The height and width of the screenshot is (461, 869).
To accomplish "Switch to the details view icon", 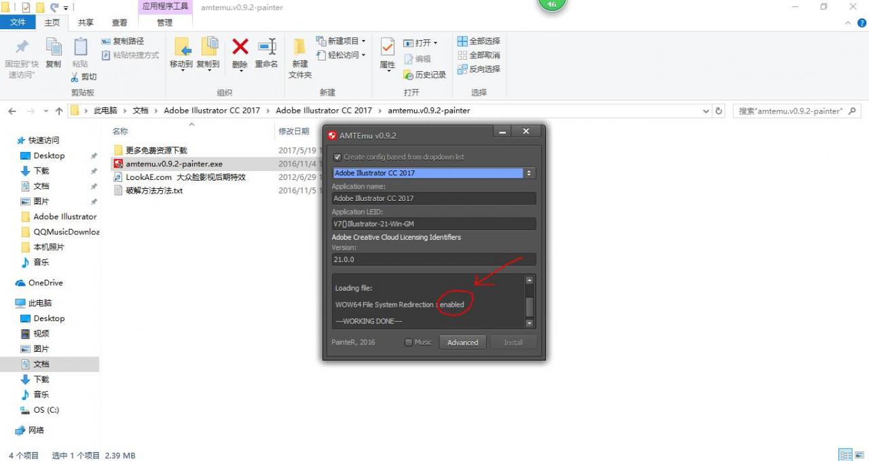I will [846, 455].
